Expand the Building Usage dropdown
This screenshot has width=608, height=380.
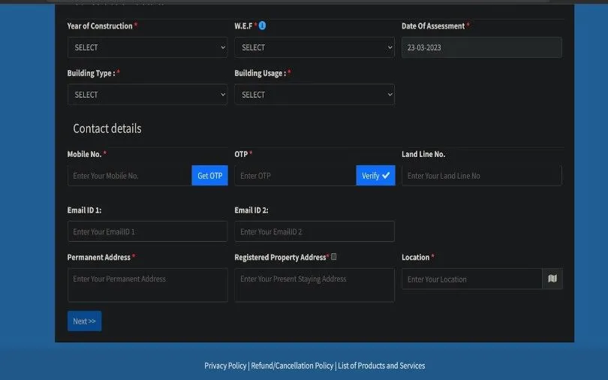pos(314,95)
